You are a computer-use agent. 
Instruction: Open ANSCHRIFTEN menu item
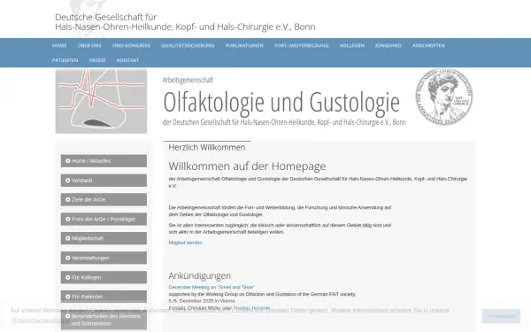coord(428,45)
